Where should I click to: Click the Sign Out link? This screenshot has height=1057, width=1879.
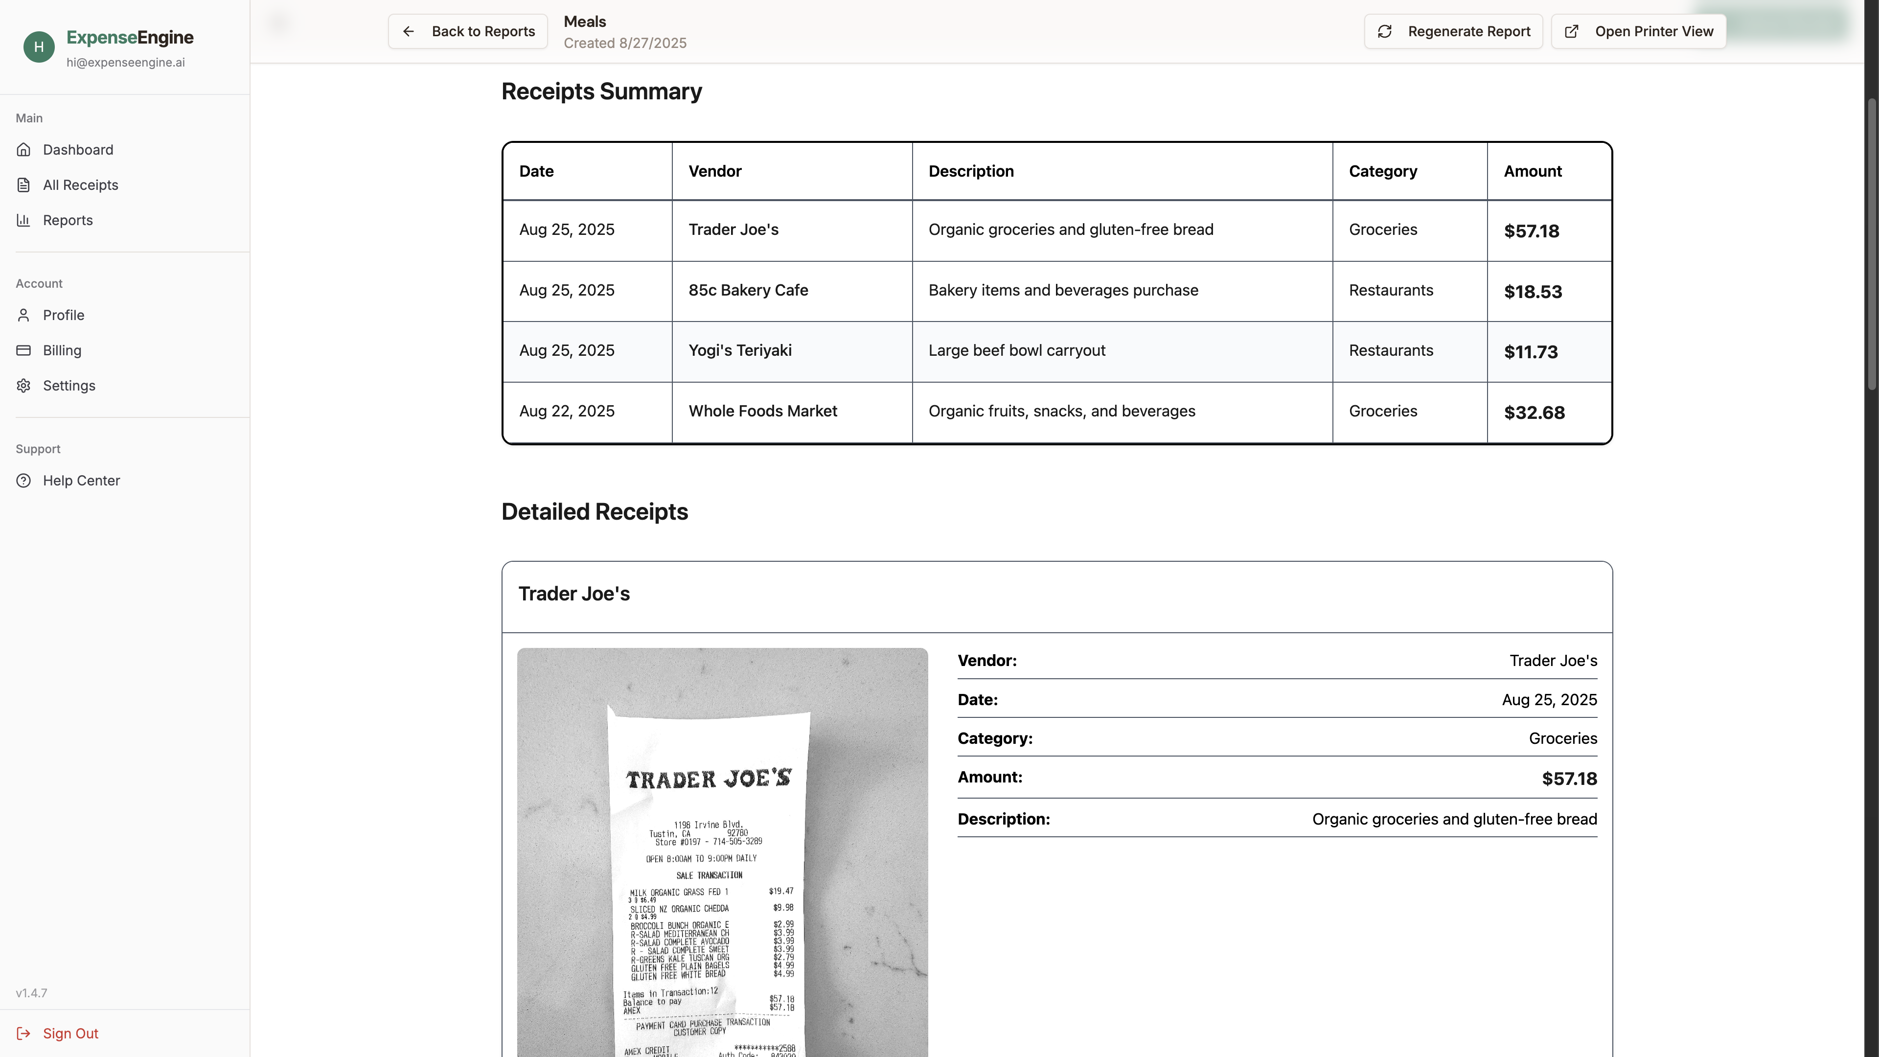(x=70, y=1033)
